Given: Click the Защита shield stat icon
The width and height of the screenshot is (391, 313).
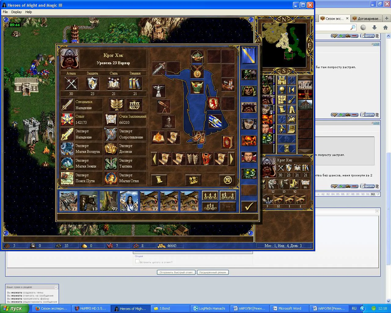Looking at the screenshot, I should point(92,83).
